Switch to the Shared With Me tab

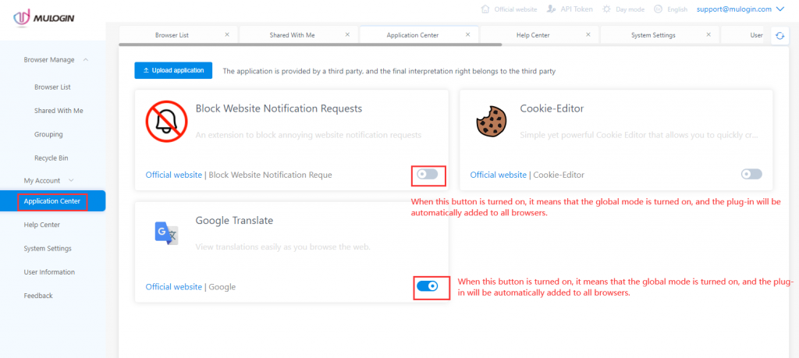click(x=292, y=35)
